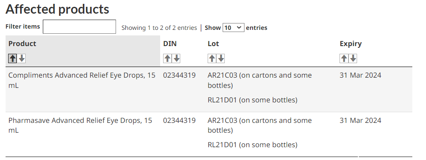
Task: Select the Compliments Advanced Relief Eye Drops row
Action: click(x=209, y=89)
